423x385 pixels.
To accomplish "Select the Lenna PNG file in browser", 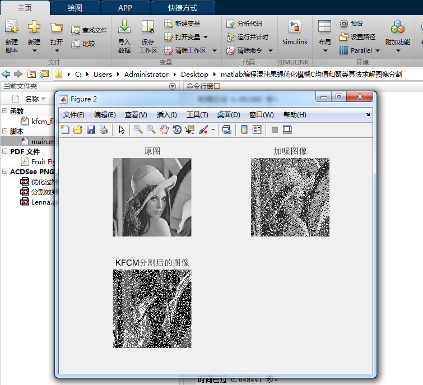I will (38, 202).
